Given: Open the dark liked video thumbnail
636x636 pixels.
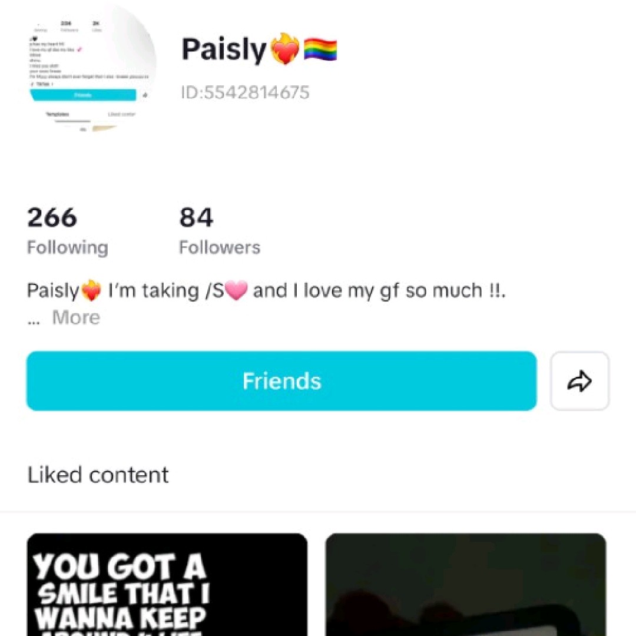Looking at the screenshot, I should 466,585.
